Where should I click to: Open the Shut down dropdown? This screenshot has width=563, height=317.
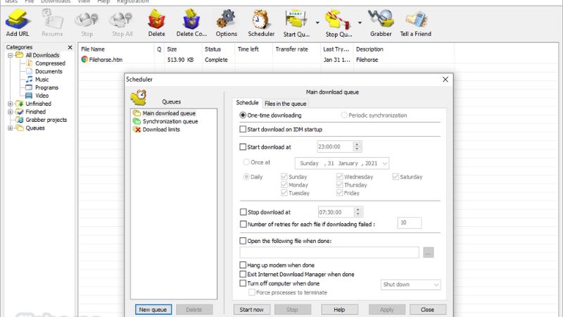(x=436, y=285)
